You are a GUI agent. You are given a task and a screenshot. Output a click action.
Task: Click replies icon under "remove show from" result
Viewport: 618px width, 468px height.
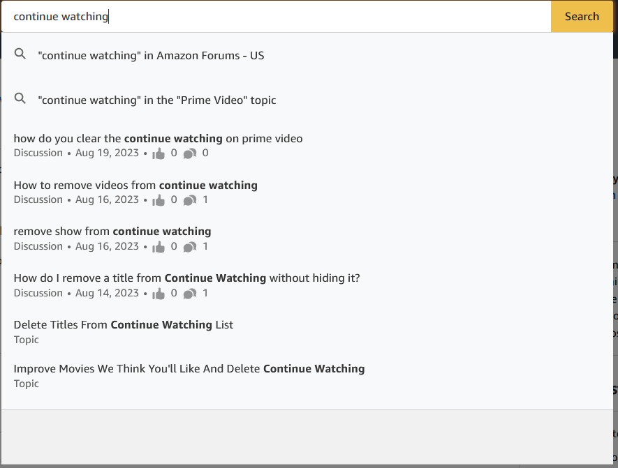coord(189,247)
